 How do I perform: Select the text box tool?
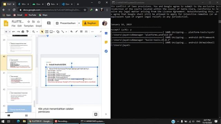(47, 32)
